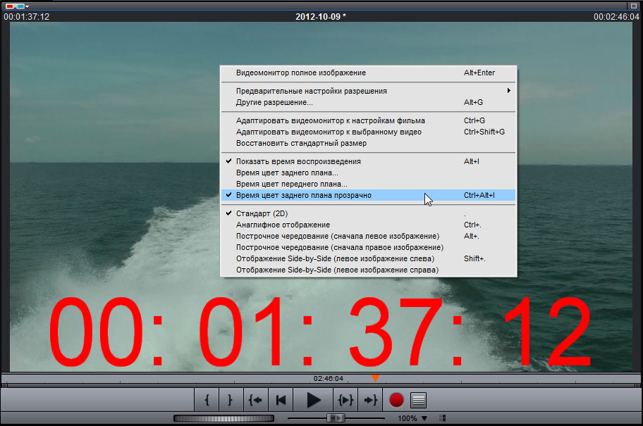The height and width of the screenshot is (426, 643).
Task: Click the shuttle speed slider handle
Action: 336,418
